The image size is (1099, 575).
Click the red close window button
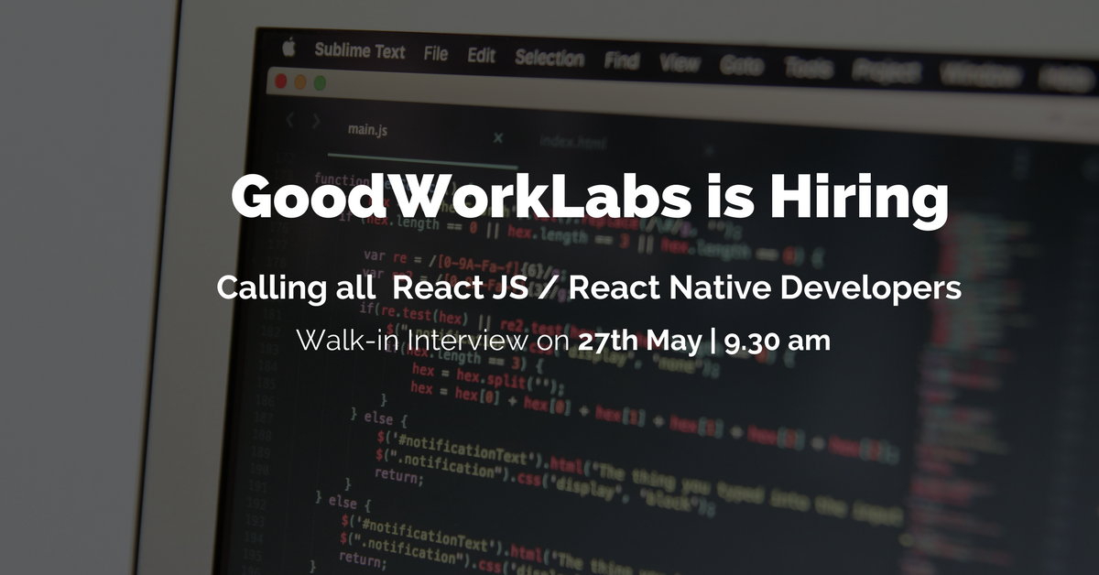click(279, 81)
